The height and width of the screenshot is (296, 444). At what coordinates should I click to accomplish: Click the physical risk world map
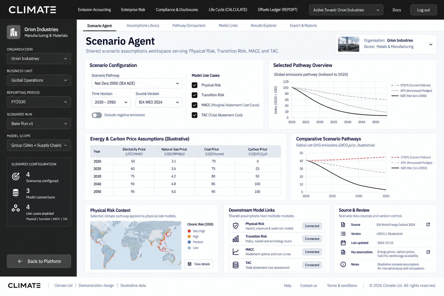(x=136, y=245)
